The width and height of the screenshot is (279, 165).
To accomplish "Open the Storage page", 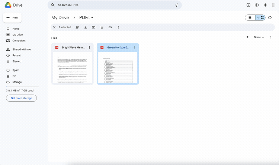I will pyautogui.click(x=17, y=82).
